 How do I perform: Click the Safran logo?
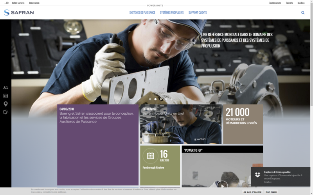click(x=19, y=12)
